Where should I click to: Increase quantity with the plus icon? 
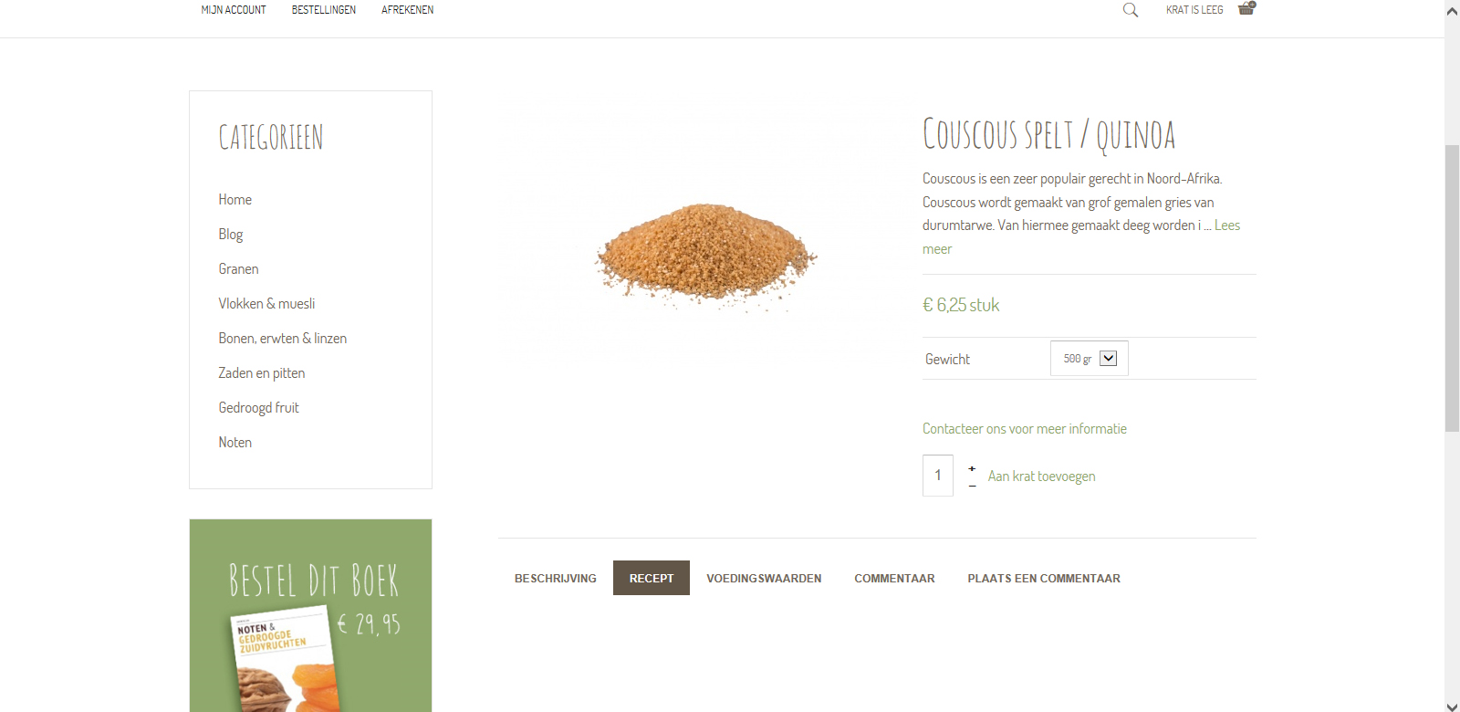[972, 468]
